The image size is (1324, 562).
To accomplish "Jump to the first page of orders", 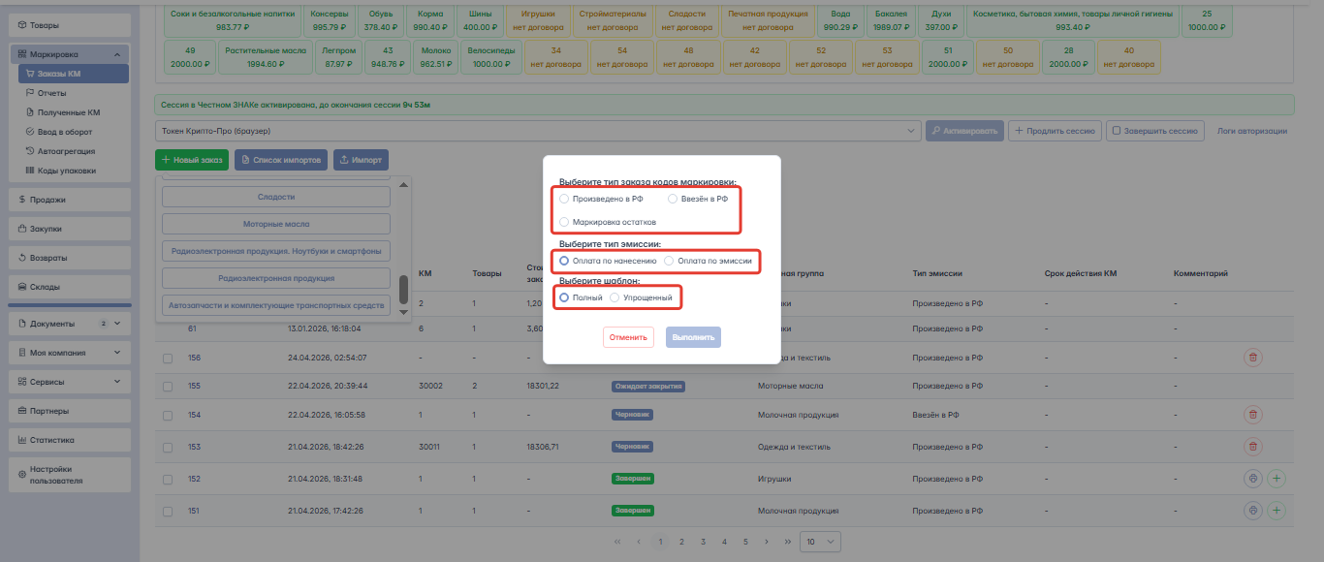I will pyautogui.click(x=618, y=542).
